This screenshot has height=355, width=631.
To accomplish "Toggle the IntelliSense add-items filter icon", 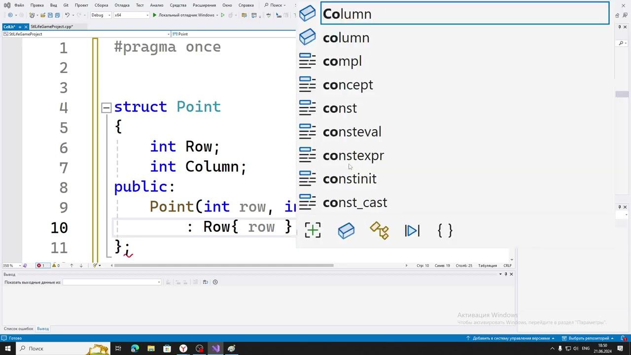I will pyautogui.click(x=313, y=230).
